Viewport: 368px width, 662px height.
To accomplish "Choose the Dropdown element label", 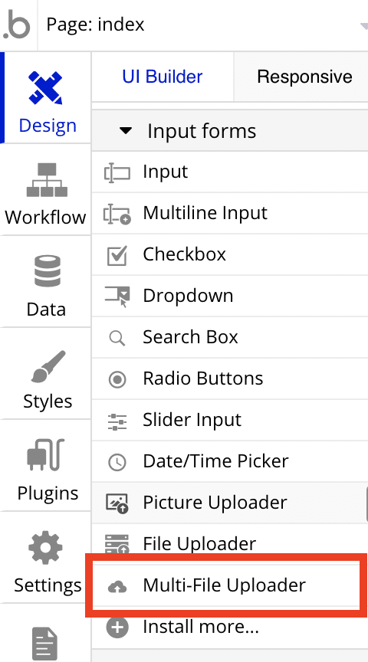I will click(188, 296).
